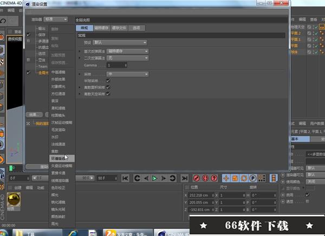Click the previous keyframe circular arrow icon
The image size is (325, 236).
coord(137,178)
